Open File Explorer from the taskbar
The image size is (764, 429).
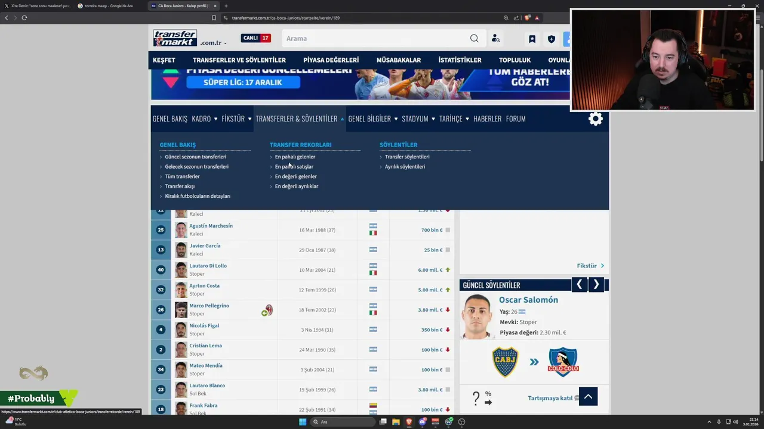[396, 422]
